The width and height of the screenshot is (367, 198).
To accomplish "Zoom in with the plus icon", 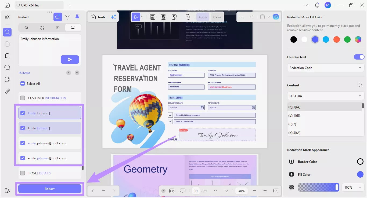I will click(x=265, y=191).
